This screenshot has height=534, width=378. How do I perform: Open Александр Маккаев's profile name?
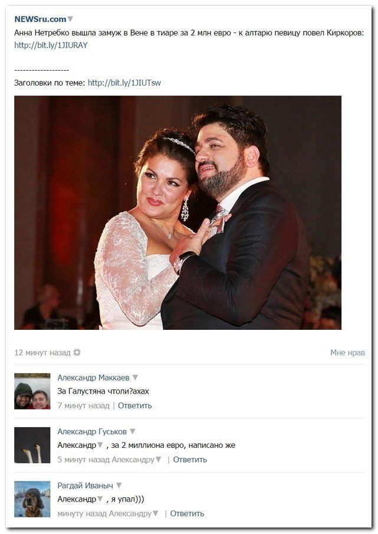[x=93, y=378]
